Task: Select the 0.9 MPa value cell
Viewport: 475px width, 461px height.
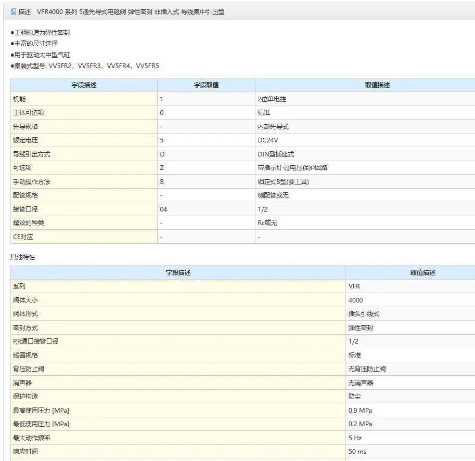Action: 410,411
